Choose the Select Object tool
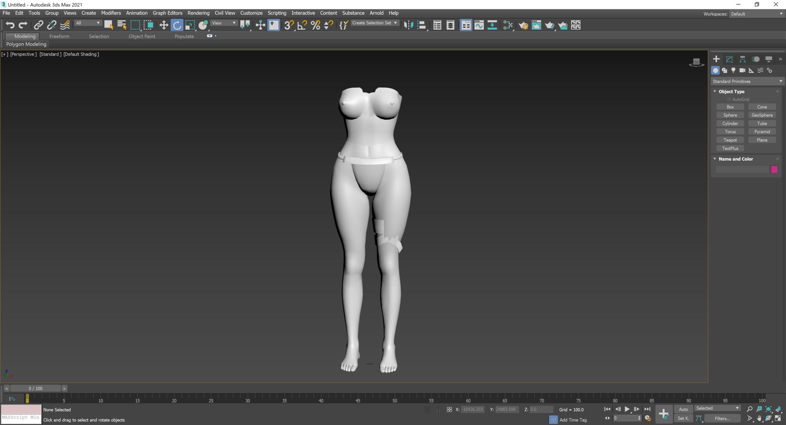This screenshot has width=786, height=425. click(x=108, y=25)
